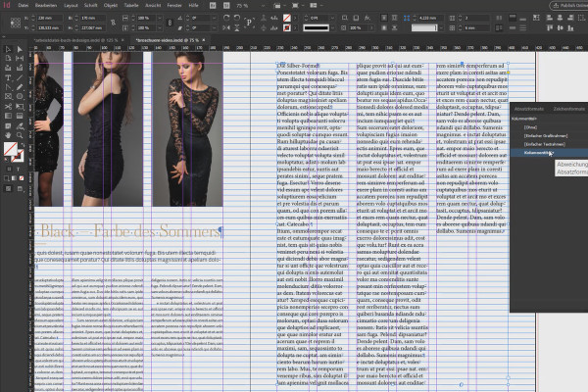Image resolution: width=588 pixels, height=392 pixels.
Task: Reset default fill and stroke
Action: (x=7, y=160)
